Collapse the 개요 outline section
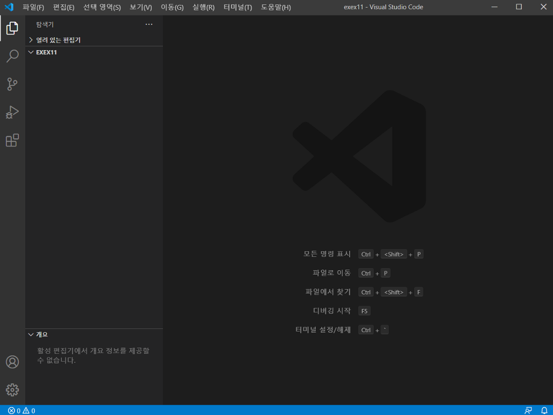This screenshot has height=415, width=553. click(x=94, y=335)
